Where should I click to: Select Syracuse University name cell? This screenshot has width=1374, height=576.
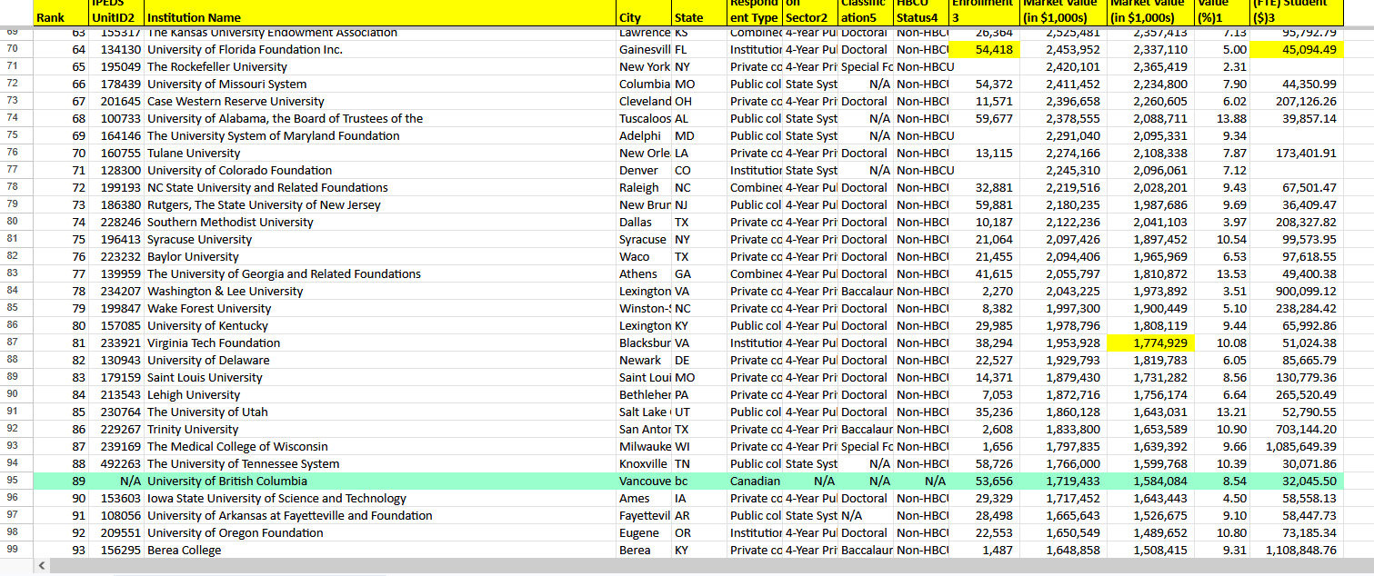pos(379,239)
